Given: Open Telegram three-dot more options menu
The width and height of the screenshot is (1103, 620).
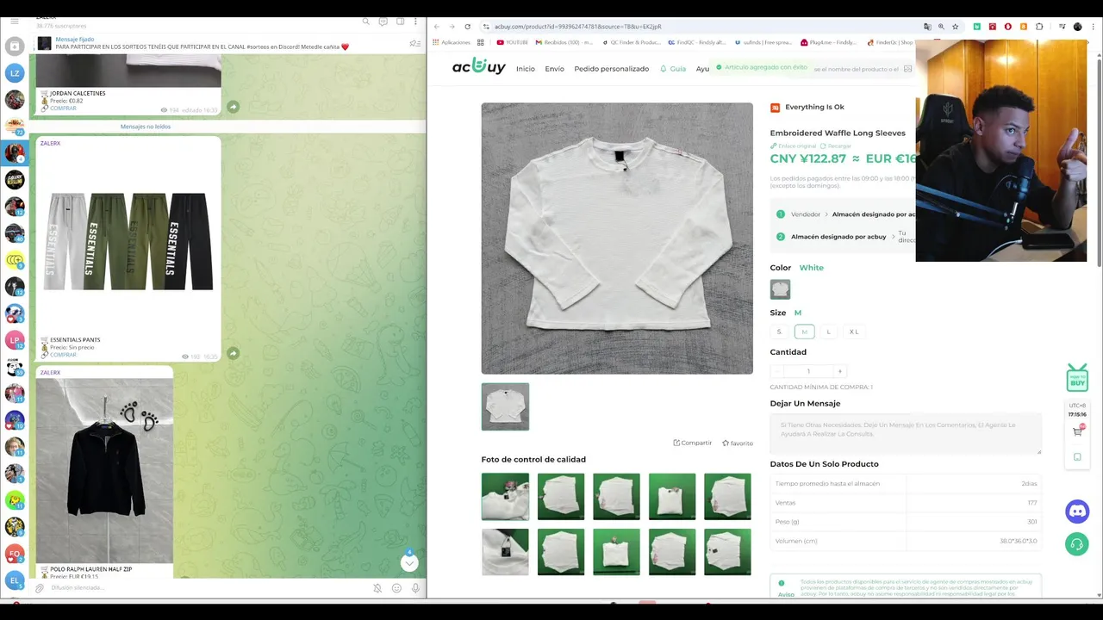Looking at the screenshot, I should [416, 22].
